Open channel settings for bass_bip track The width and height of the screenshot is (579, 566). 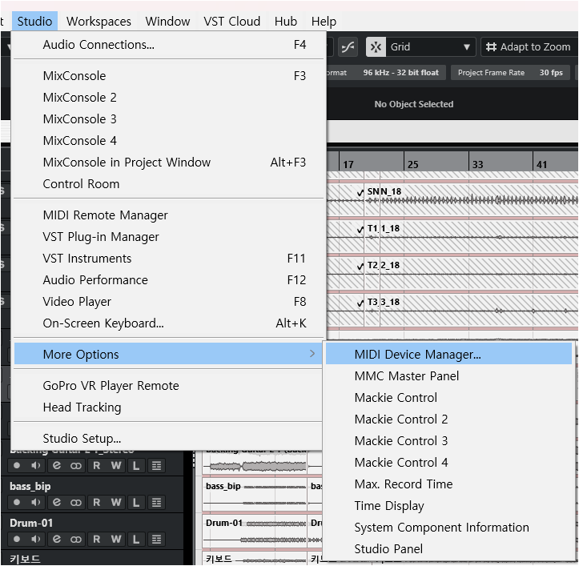point(56,502)
